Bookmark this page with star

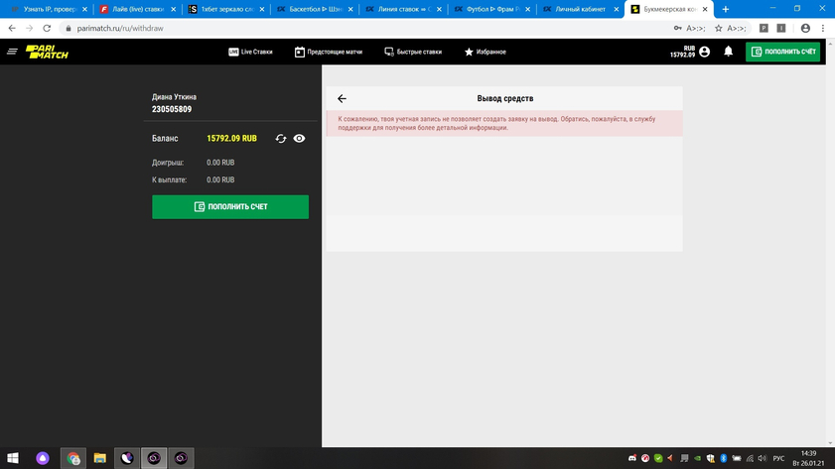(x=719, y=28)
